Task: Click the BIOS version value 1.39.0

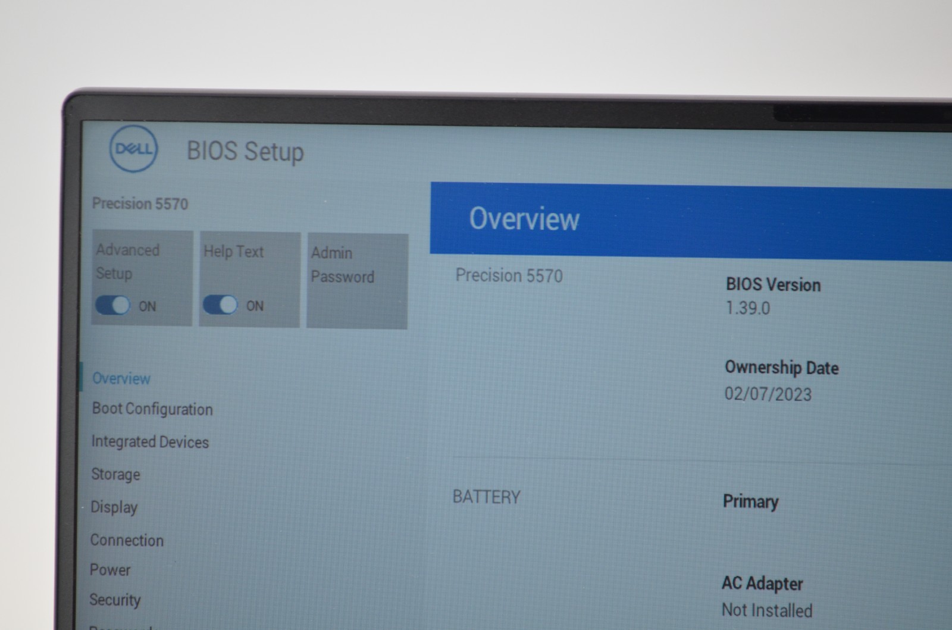Action: (x=748, y=308)
